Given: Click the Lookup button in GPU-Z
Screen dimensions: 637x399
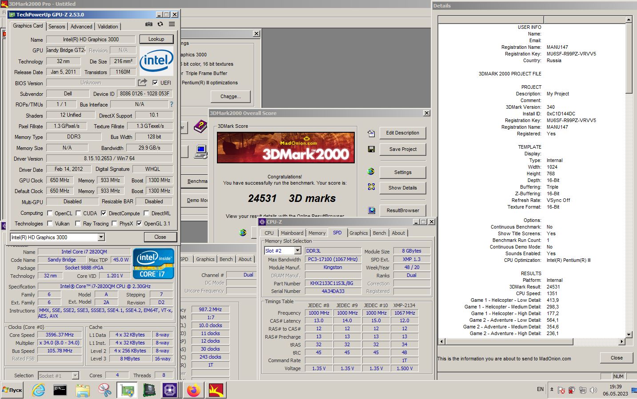Looking at the screenshot, I should coord(156,39).
